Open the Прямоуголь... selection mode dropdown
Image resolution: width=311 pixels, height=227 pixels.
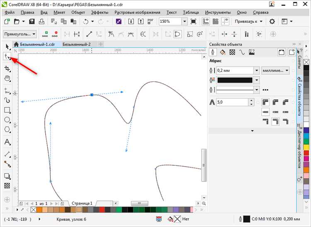click(x=19, y=34)
